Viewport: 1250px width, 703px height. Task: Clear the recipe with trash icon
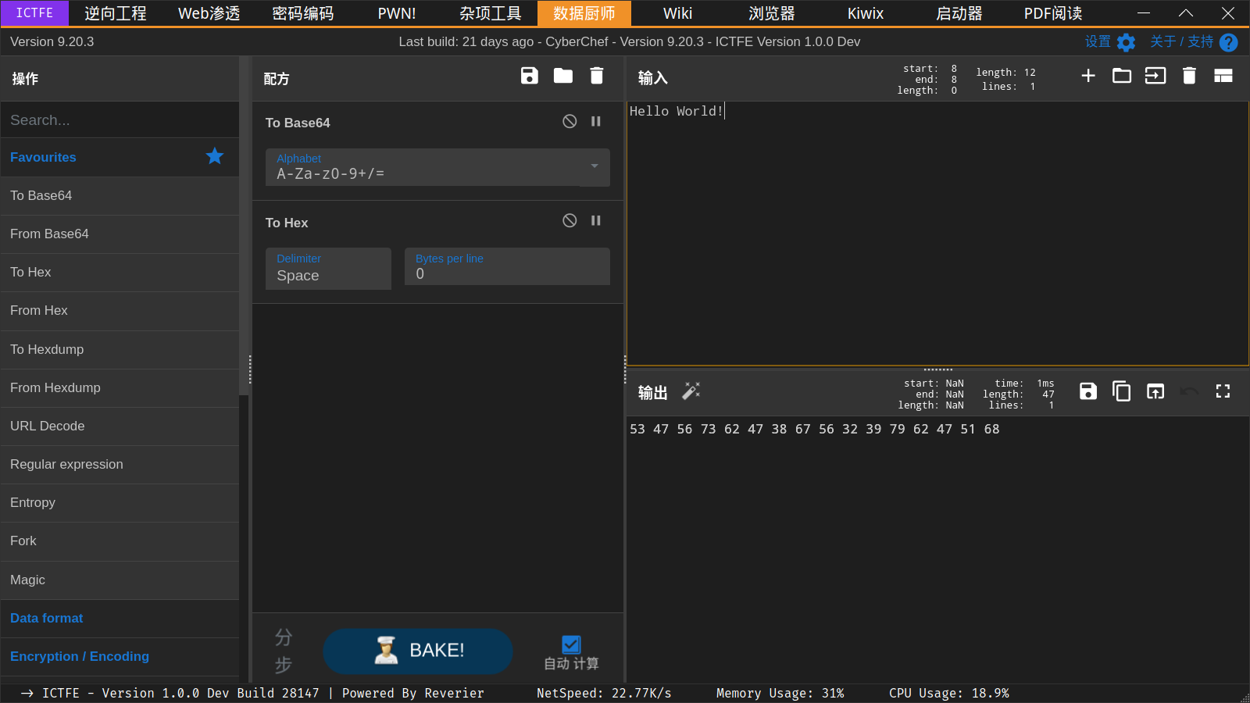pos(597,76)
